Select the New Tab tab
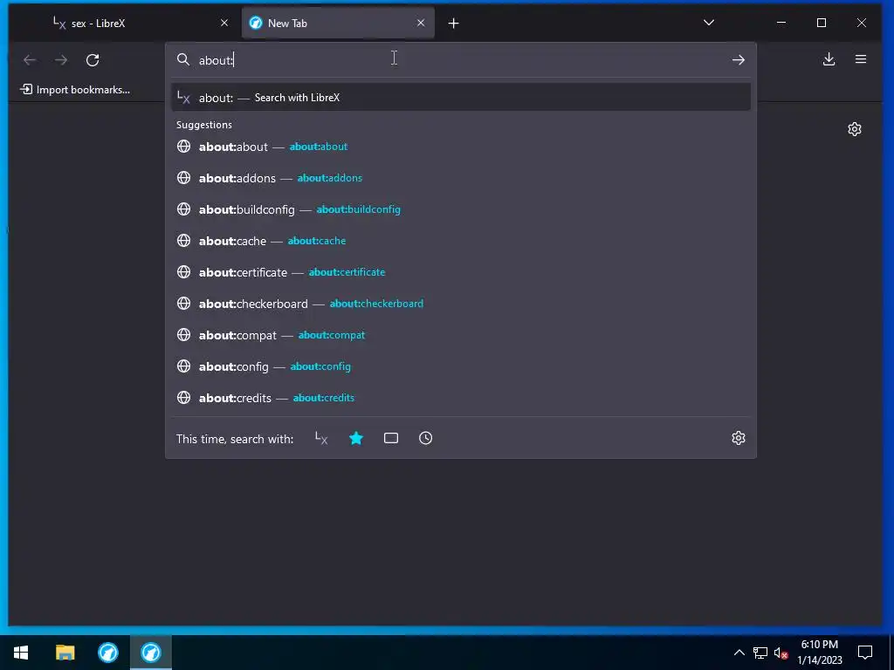894x670 pixels. 338,24
